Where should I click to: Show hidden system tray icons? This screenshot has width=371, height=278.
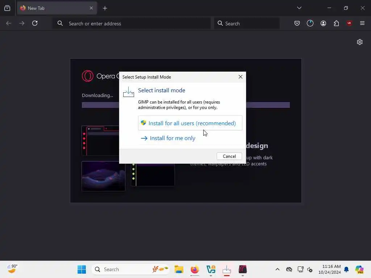[x=278, y=269]
